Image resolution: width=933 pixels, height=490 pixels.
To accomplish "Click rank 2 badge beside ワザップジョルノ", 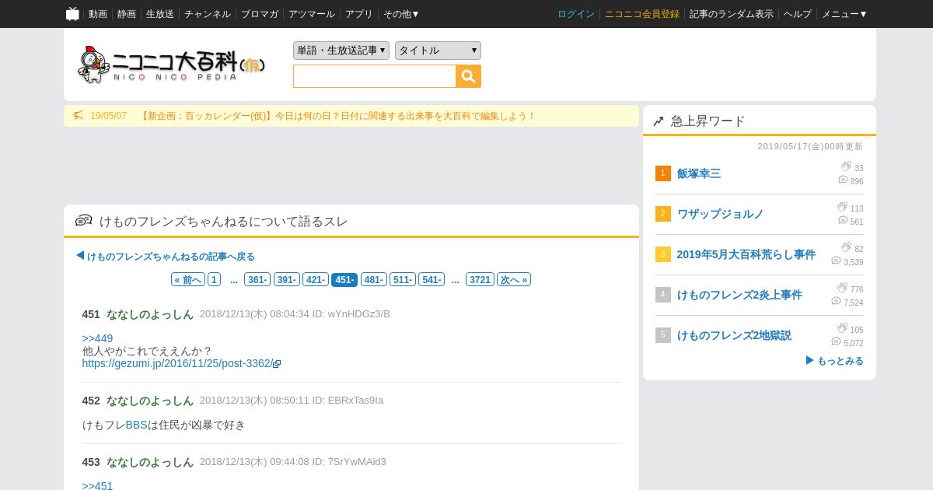I will [x=662, y=214].
